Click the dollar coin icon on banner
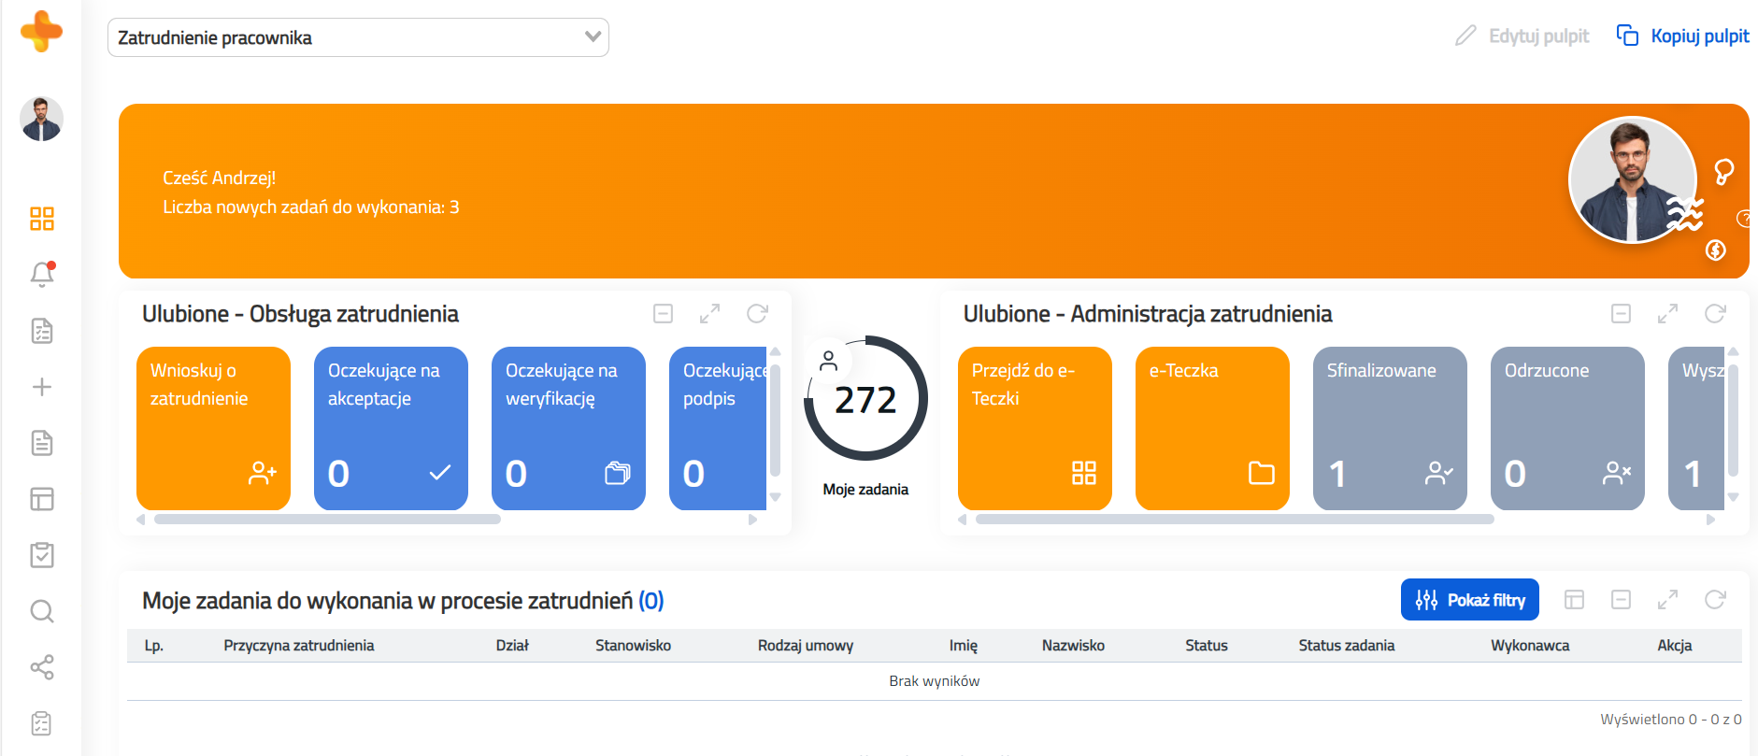Image resolution: width=1758 pixels, height=756 pixels. pyautogui.click(x=1716, y=250)
